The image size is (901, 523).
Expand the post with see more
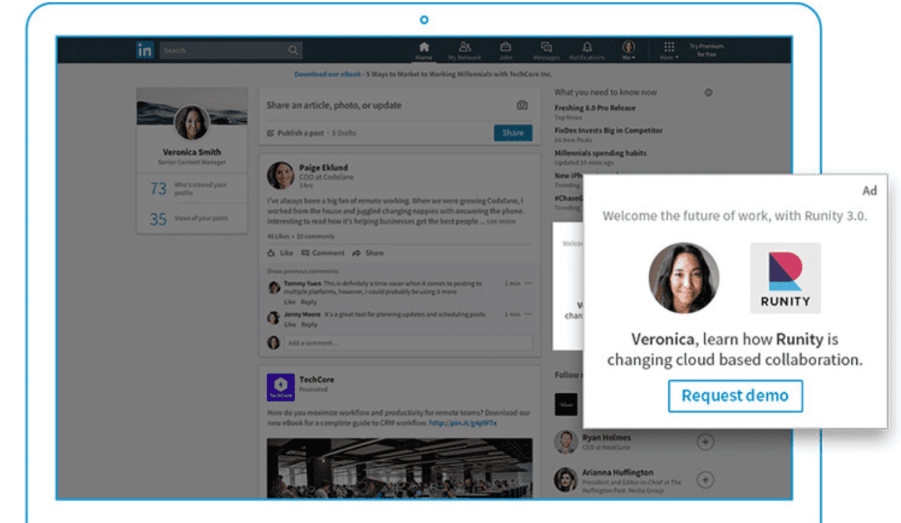coord(501,221)
